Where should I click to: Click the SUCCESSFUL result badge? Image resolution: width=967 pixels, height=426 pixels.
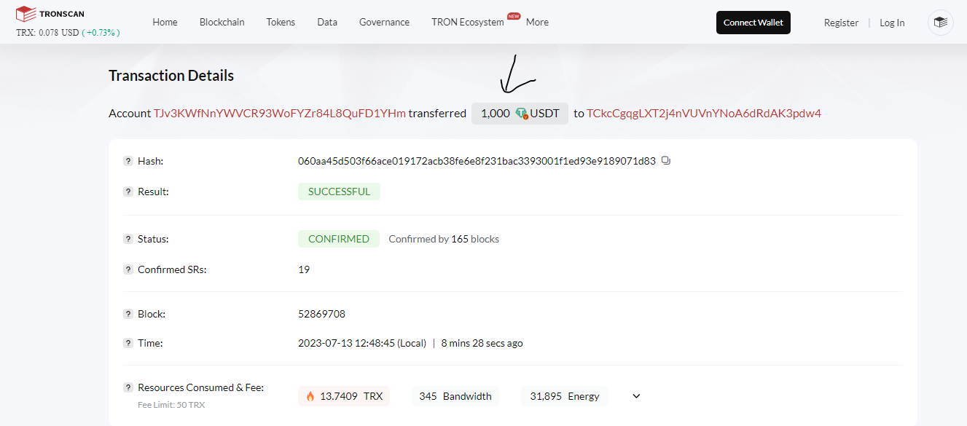click(x=339, y=192)
